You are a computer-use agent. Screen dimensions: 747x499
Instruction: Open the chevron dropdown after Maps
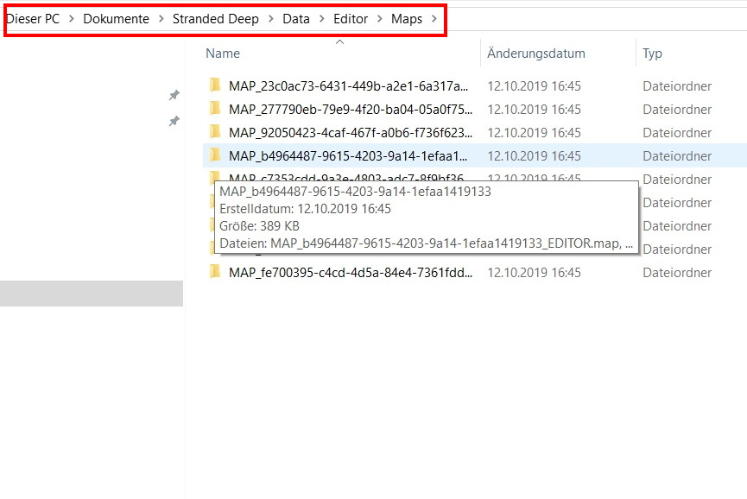pyautogui.click(x=434, y=19)
